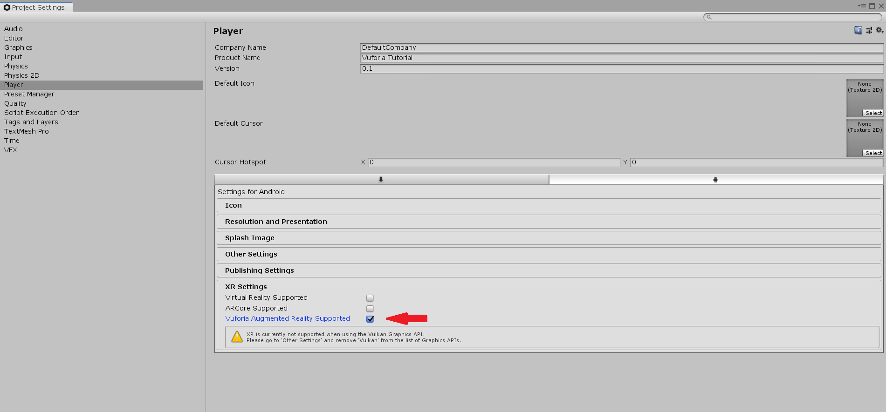Close the Project Settings window
Screen dimensions: 886x412
881,6
